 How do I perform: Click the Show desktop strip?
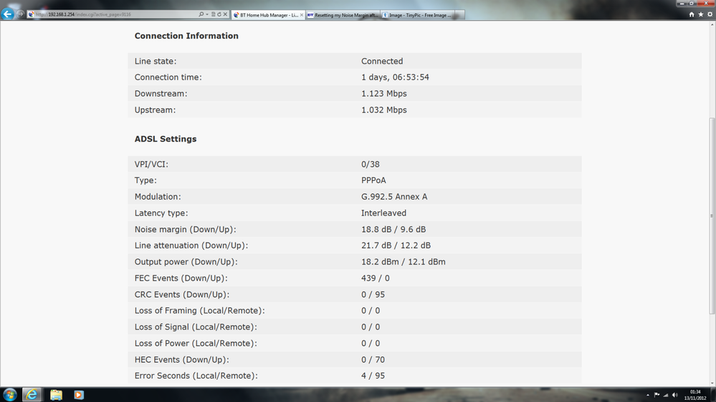coord(713,395)
